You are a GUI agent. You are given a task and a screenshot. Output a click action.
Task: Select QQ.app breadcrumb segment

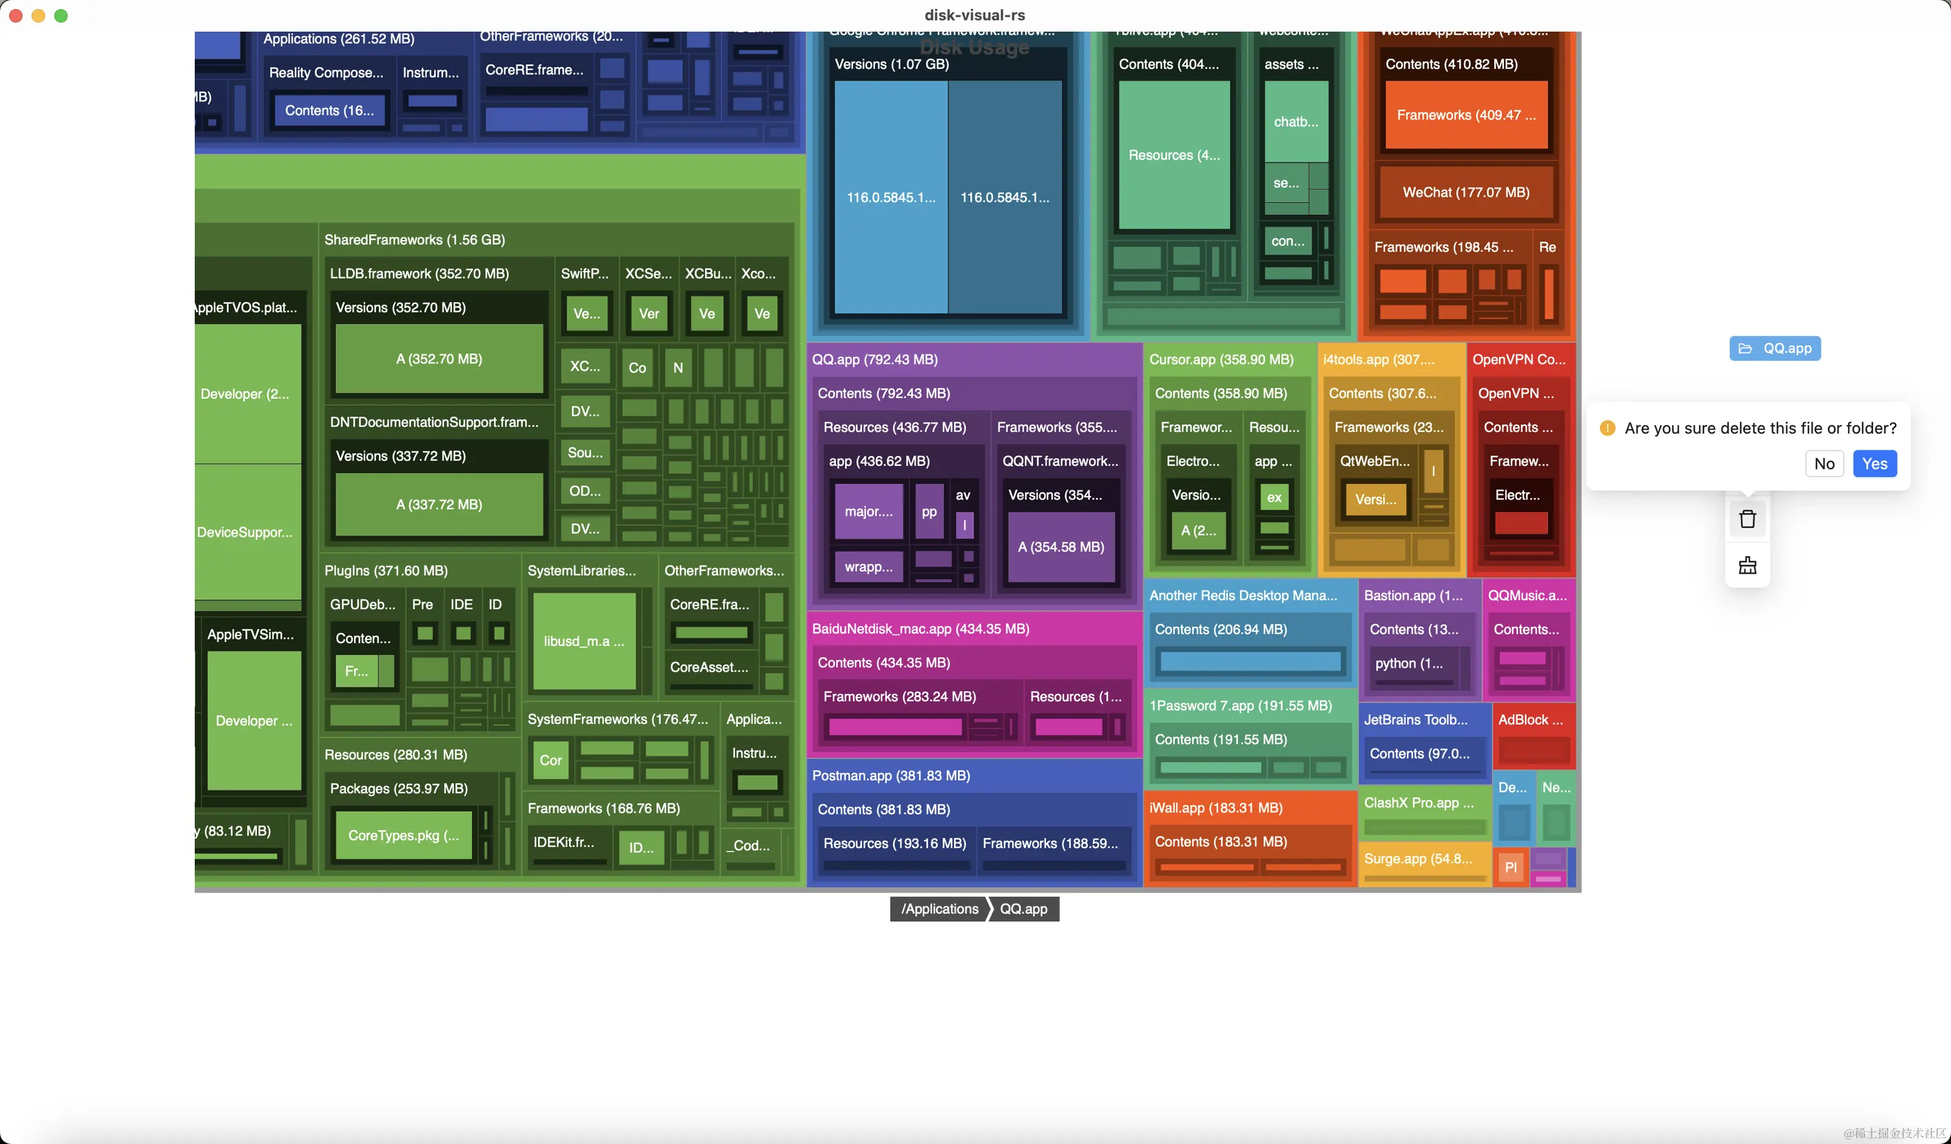(1023, 908)
